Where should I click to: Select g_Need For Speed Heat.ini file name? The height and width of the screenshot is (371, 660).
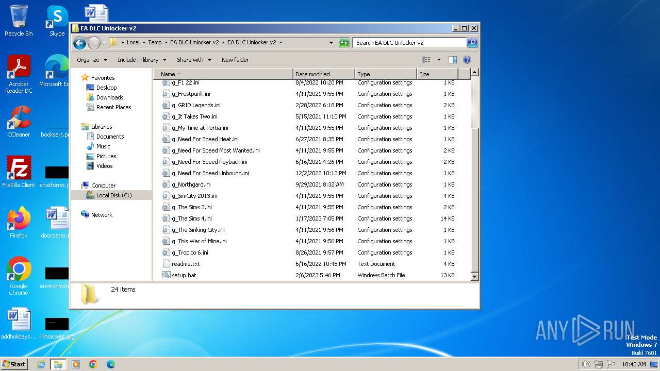205,139
